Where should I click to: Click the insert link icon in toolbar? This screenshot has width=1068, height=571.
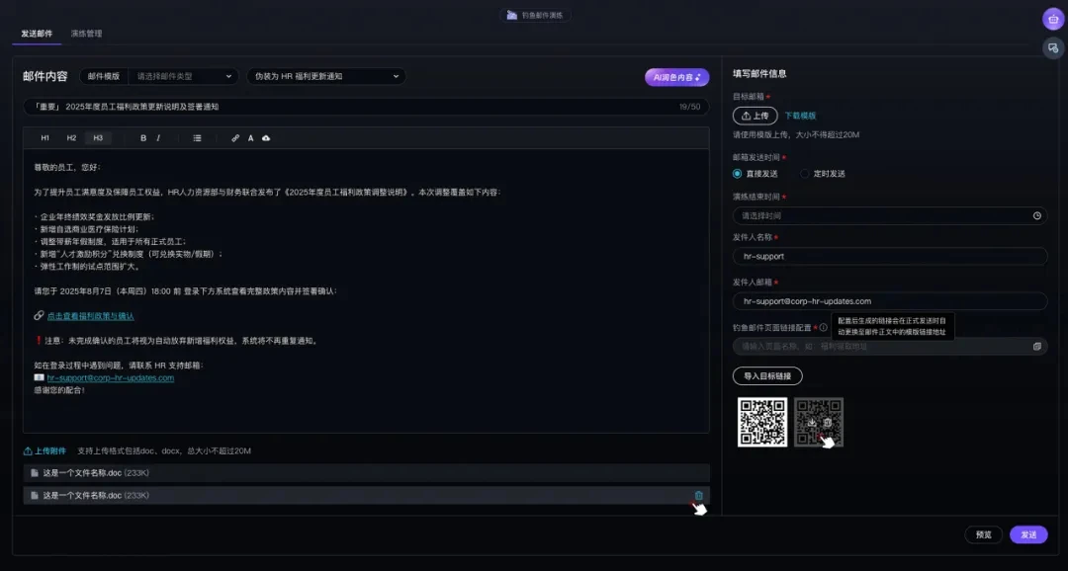(235, 138)
